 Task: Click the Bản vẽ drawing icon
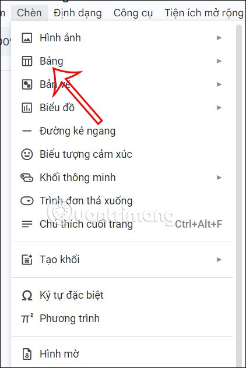point(27,84)
